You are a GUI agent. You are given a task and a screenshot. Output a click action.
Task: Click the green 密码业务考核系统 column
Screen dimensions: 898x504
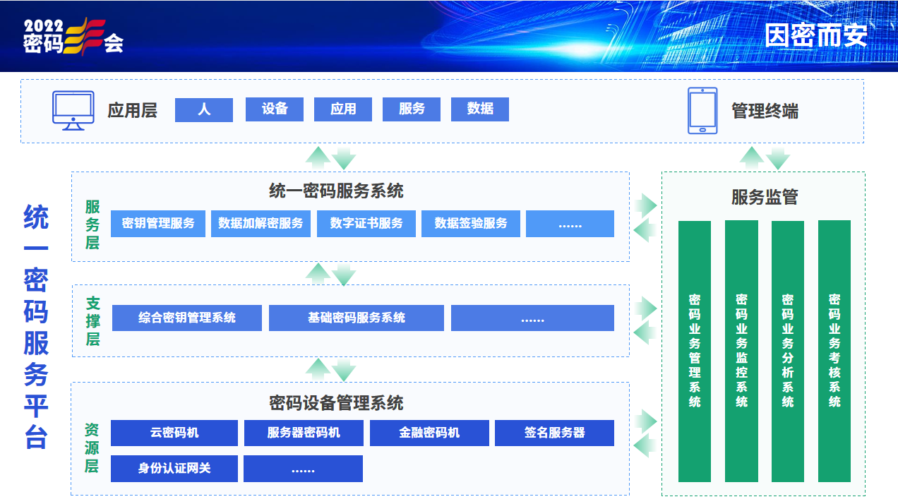(x=834, y=351)
